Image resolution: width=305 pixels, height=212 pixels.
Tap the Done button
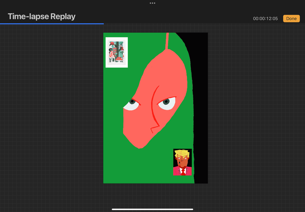point(291,19)
